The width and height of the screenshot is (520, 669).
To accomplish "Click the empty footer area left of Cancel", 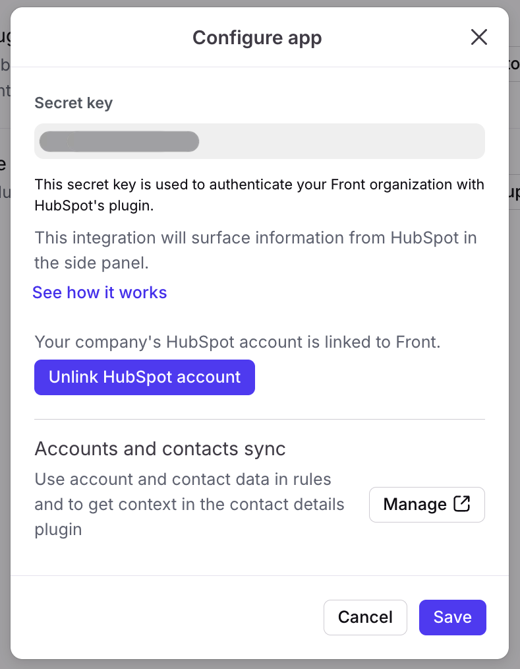I will [x=165, y=618].
